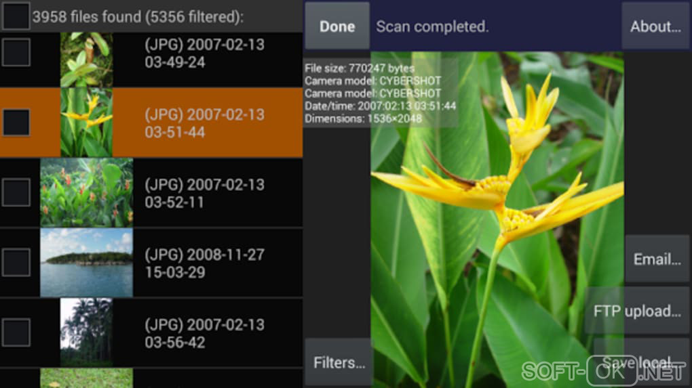Select row '(JPG) 2008-11-27 15-03-29'
The height and width of the screenshot is (388, 692).
151,263
